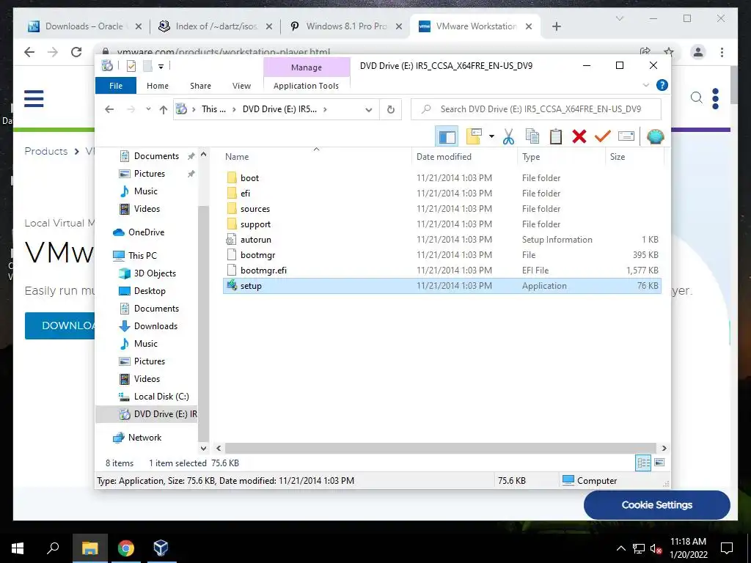
Task: Go up one folder level in Explorer
Action: 164,110
